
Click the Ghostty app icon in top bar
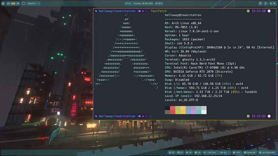[24, 3]
